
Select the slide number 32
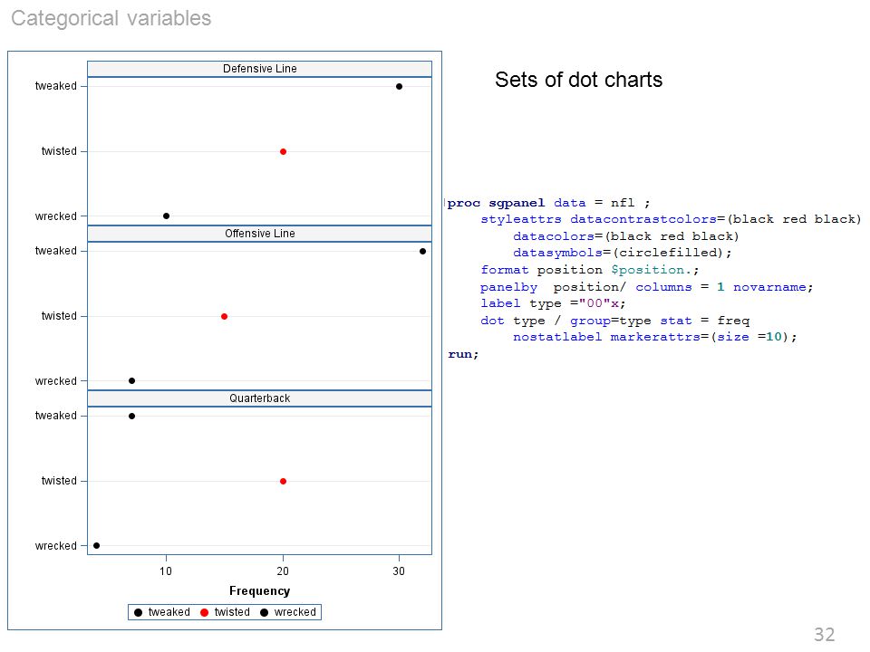pyautogui.click(x=824, y=634)
